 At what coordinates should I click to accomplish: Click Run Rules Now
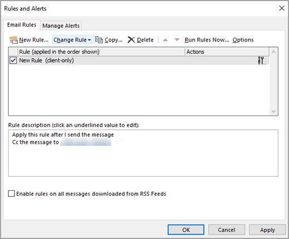point(207,40)
